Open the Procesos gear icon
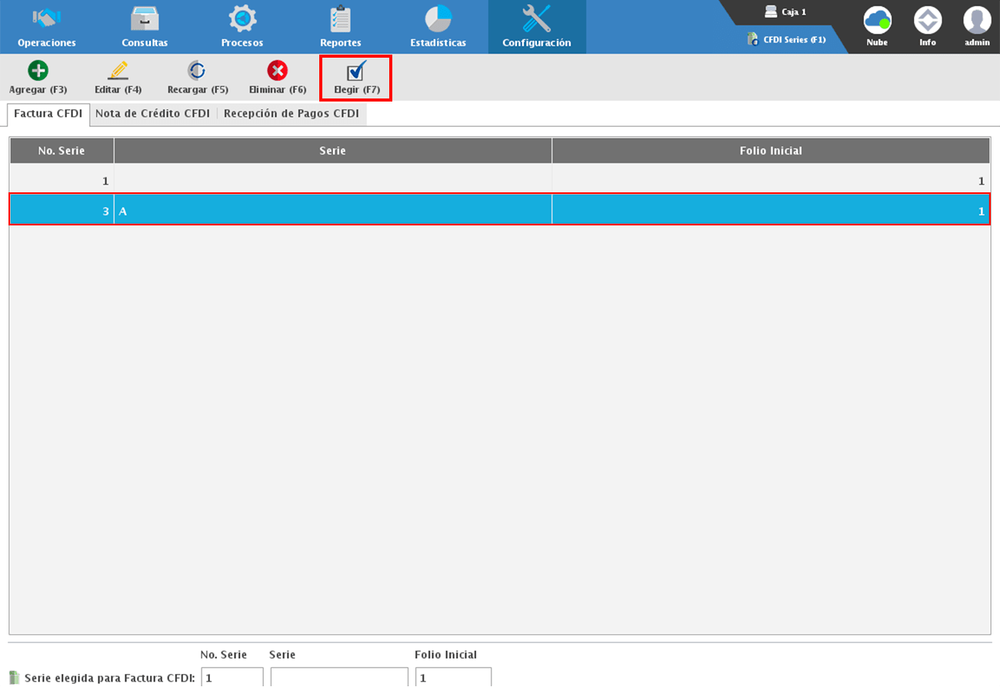Image resolution: width=1000 pixels, height=687 pixels. tap(242, 18)
